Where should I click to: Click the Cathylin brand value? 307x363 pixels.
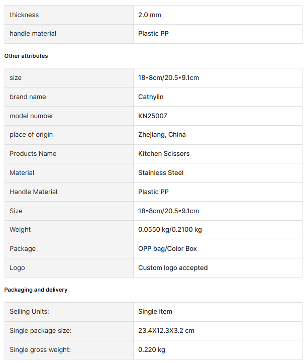click(151, 97)
